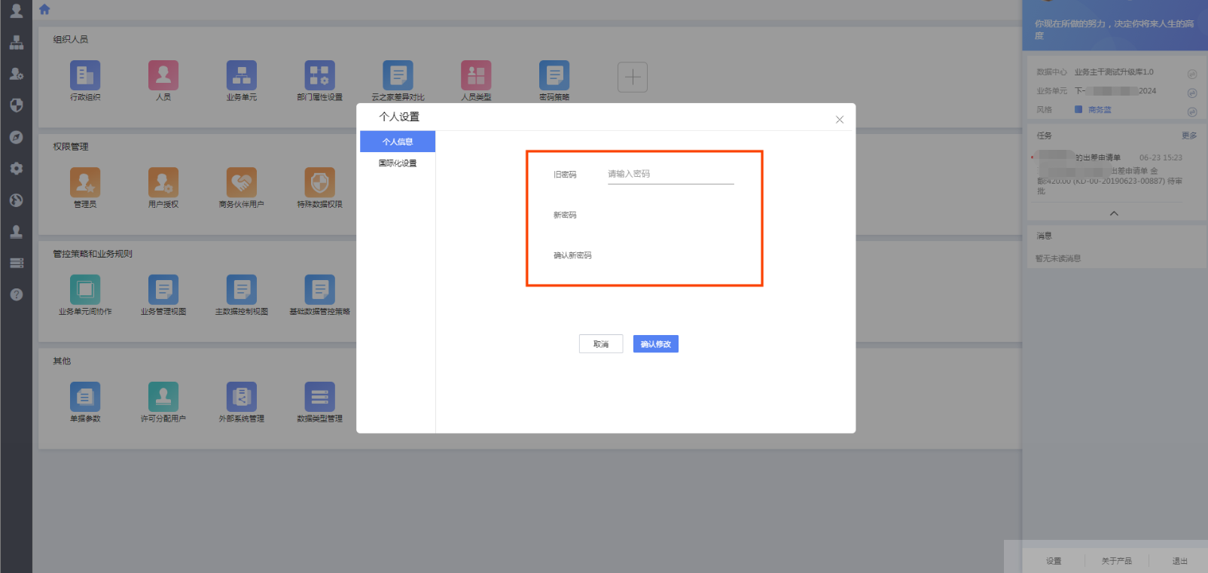The image size is (1208, 573).
Task: Open 主数据控制视图 icon
Action: coord(242,290)
